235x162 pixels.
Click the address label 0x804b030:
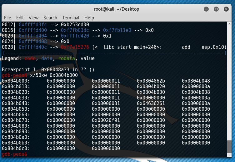tap(16, 98)
